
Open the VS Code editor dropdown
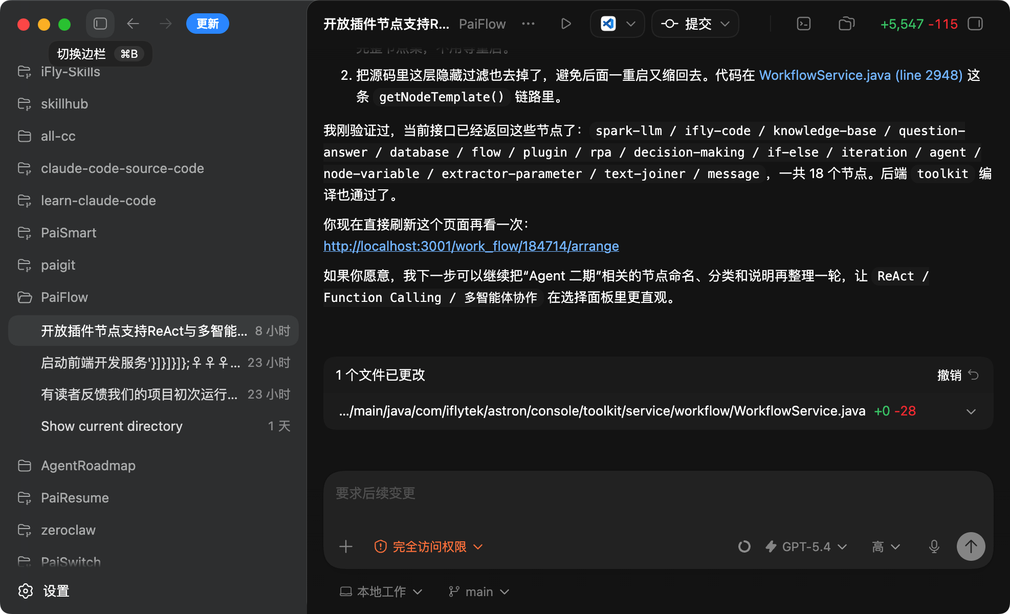[x=630, y=24]
